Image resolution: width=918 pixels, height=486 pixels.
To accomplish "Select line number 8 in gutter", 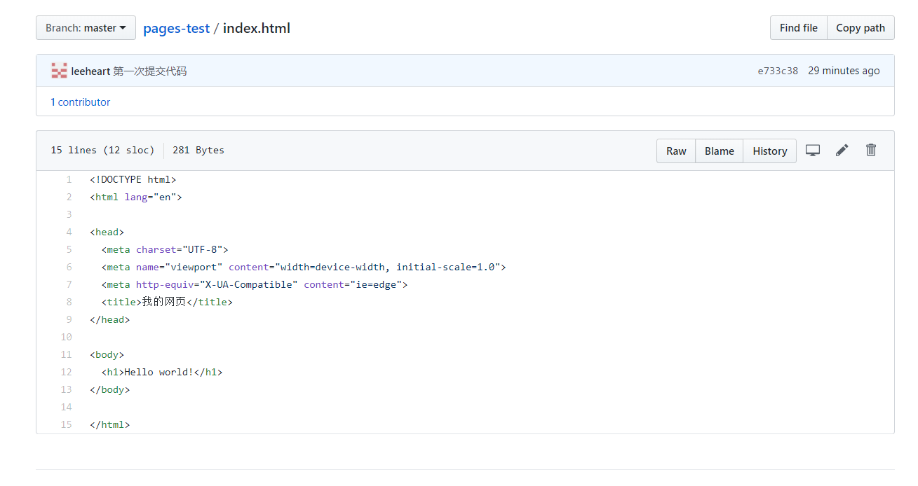I will [x=69, y=302].
